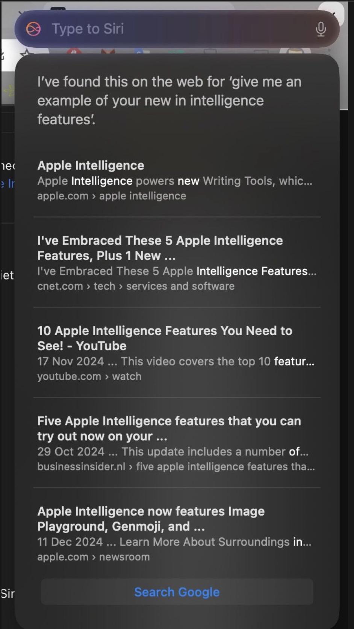Open the Image Playground, Genmoji result
This screenshot has height=629, width=354.
tap(151, 519)
